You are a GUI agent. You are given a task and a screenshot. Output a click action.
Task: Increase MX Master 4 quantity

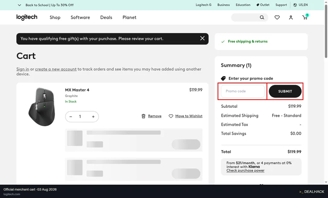93,117
